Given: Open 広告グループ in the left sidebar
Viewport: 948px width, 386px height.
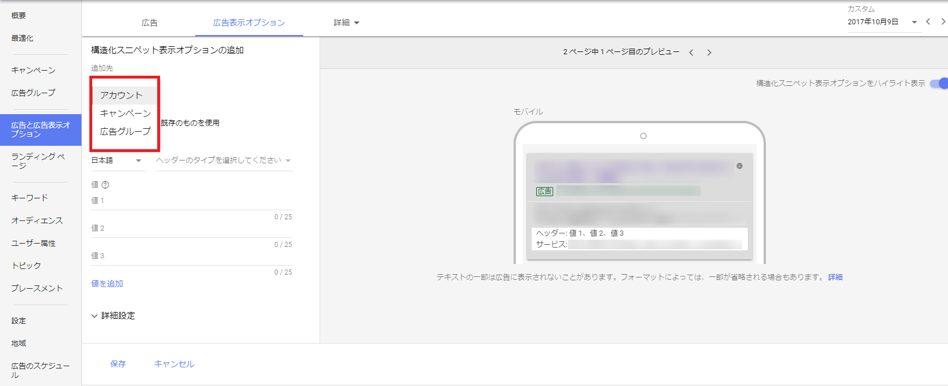Looking at the screenshot, I should pyautogui.click(x=33, y=93).
